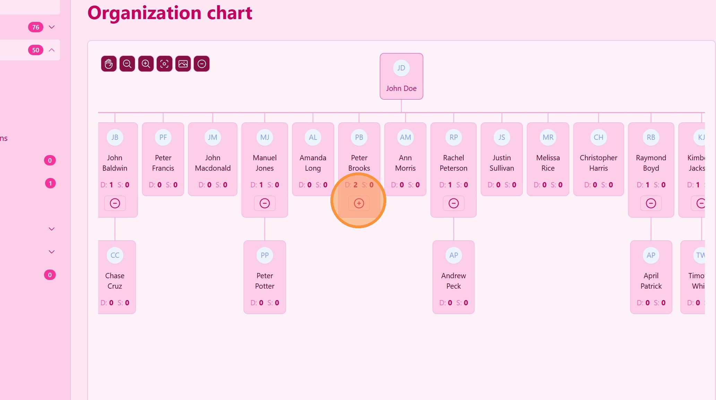Click the JD avatar on John Doe
The width and height of the screenshot is (716, 400).
click(401, 68)
